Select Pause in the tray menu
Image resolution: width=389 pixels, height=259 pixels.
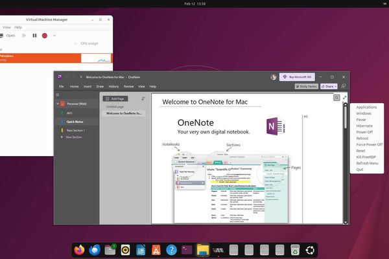coord(361,119)
